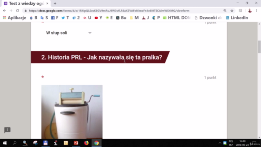Open the Aplikacje apps shortcut

click(x=15, y=18)
